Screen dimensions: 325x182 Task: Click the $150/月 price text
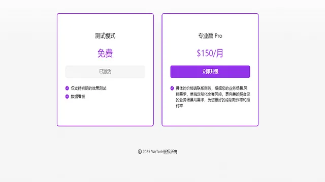210,53
